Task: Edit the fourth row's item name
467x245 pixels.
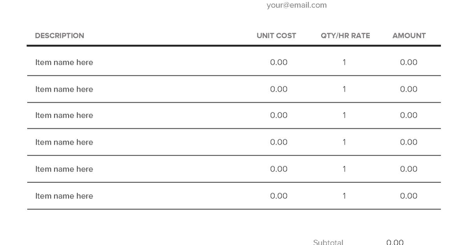Action: coord(64,142)
